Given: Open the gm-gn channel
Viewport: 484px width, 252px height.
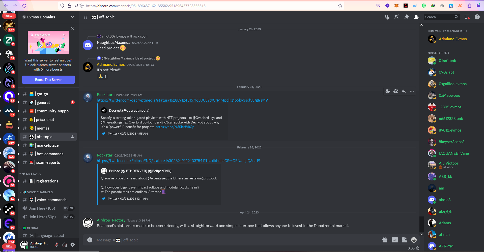Looking at the screenshot, I should coord(48,94).
